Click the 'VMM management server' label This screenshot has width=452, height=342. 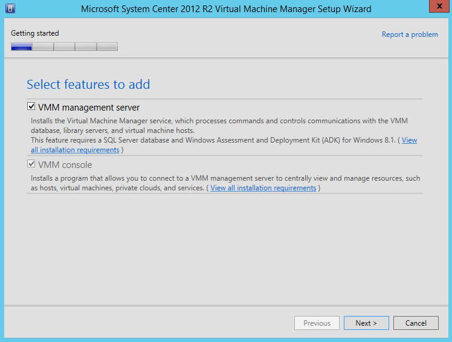click(x=89, y=108)
